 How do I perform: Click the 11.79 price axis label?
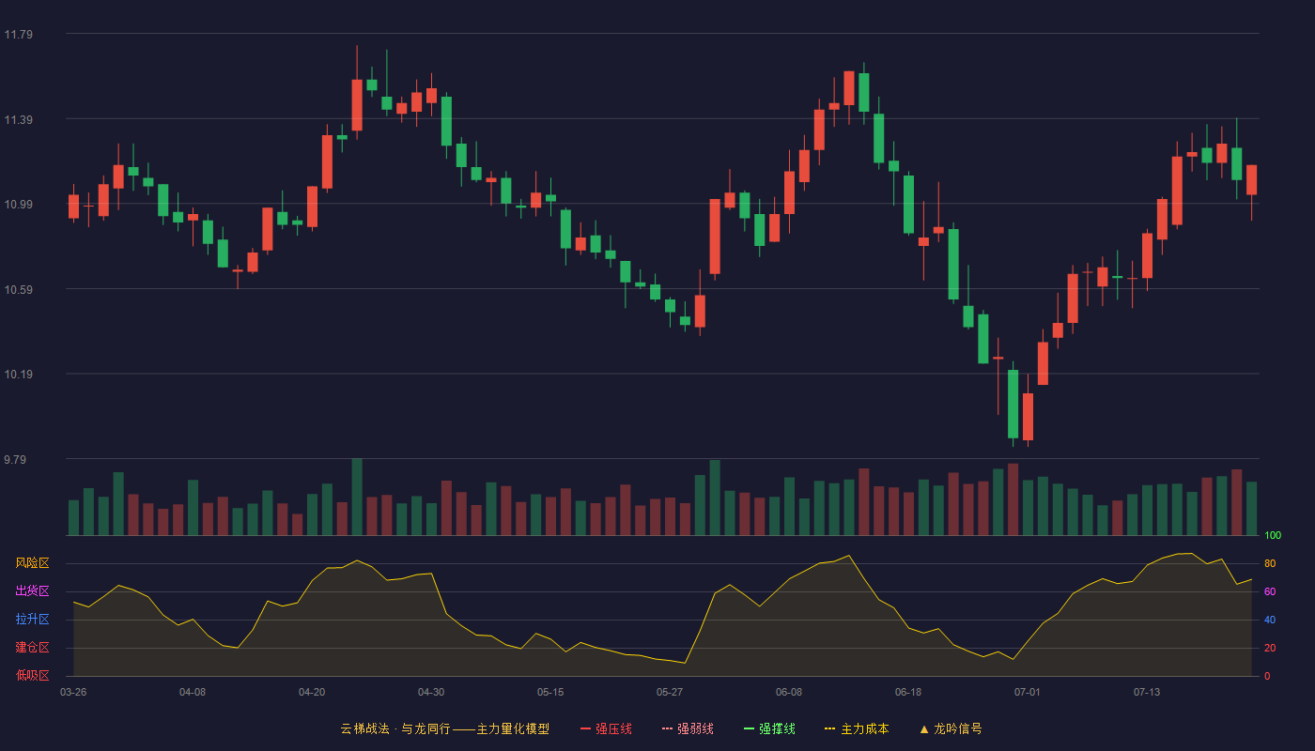(18, 35)
